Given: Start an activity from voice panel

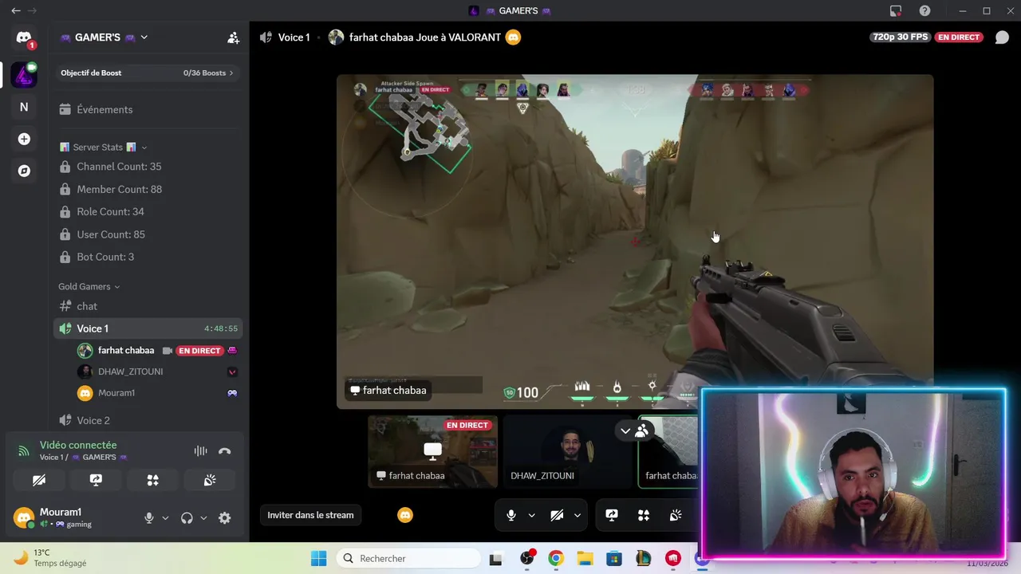Looking at the screenshot, I should click(x=152, y=480).
